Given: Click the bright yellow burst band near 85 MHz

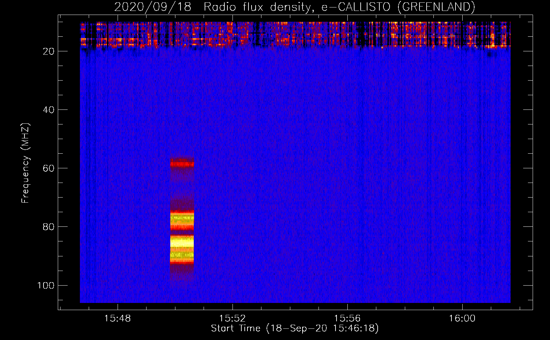Looking at the screenshot, I should [x=182, y=242].
